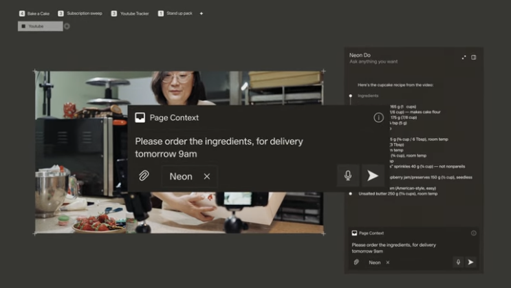Click the Page Context icon in the large prompt
Viewport: 511px width, 288px height.
click(x=140, y=118)
